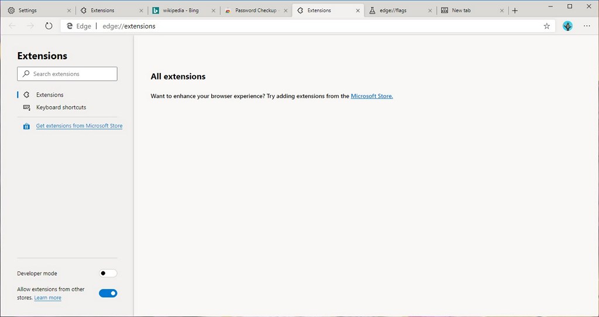599x317 pixels.
Task: Follow the Microsoft Store link in main text
Action: 371,97
